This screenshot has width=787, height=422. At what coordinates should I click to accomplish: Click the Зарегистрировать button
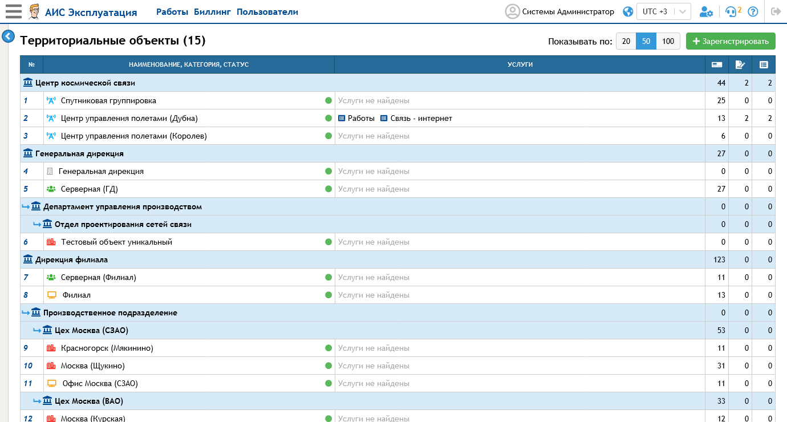tap(731, 41)
